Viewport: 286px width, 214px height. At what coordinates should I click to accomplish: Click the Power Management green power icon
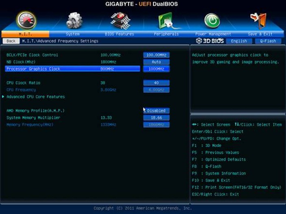(212, 21)
